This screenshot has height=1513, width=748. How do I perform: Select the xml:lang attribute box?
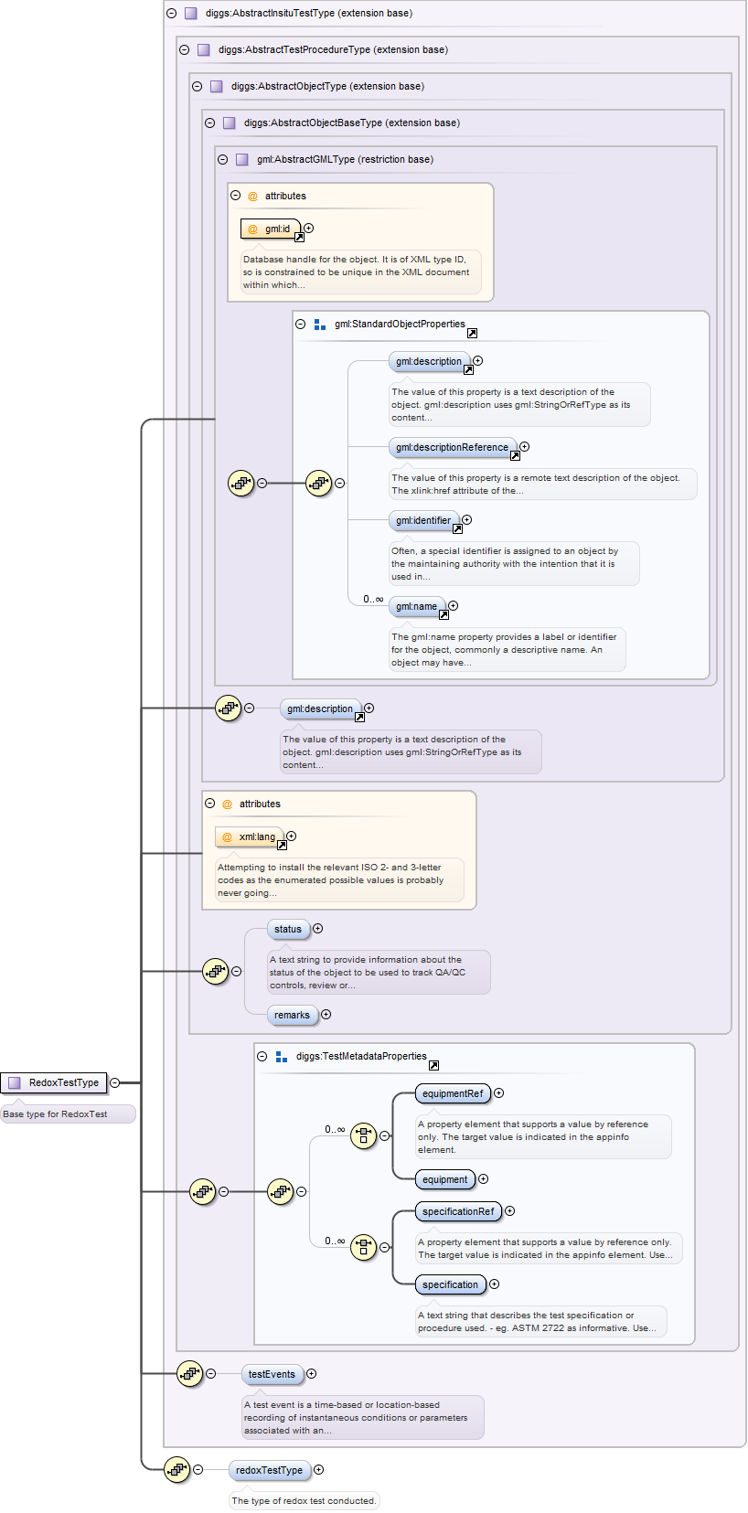click(250, 836)
